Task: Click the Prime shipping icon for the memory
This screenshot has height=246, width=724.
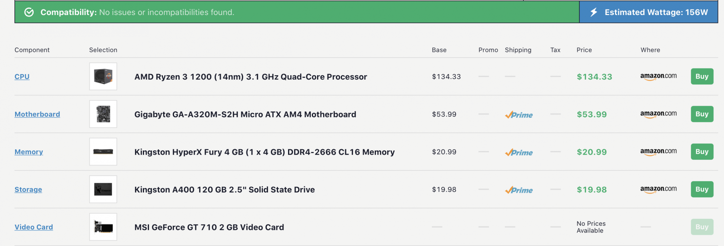Action: (x=519, y=152)
